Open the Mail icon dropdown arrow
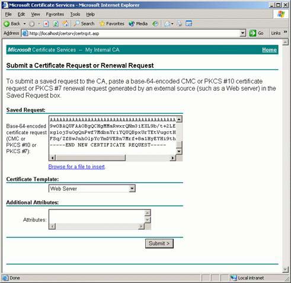The image size is (291, 283). coord(172,24)
